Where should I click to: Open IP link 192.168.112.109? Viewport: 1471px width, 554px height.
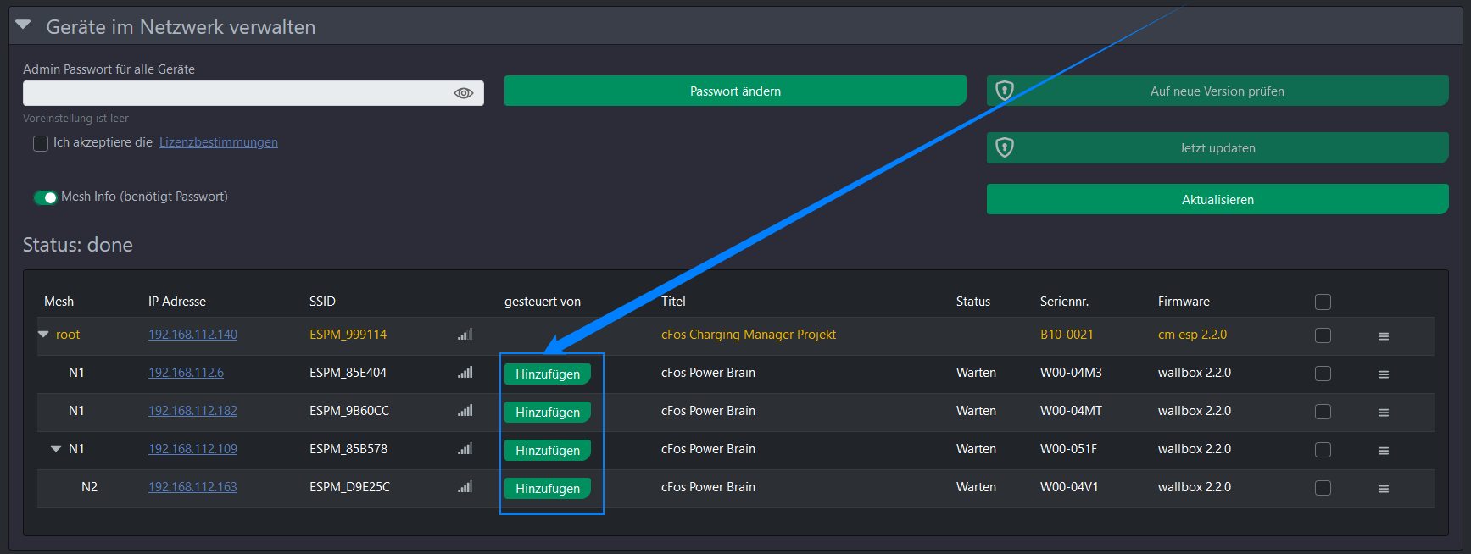click(x=192, y=449)
